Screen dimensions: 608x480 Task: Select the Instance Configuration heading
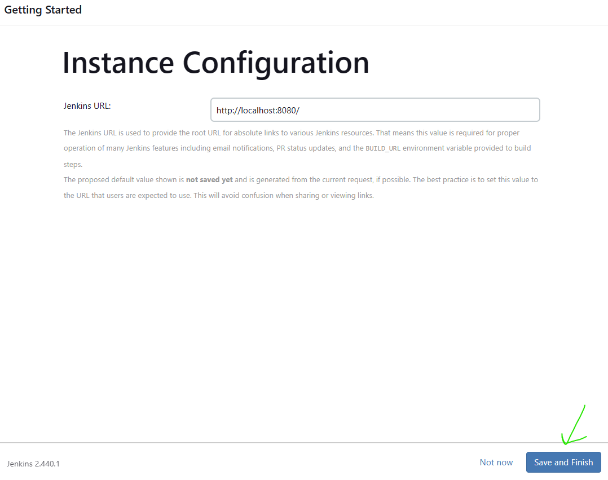[215, 63]
